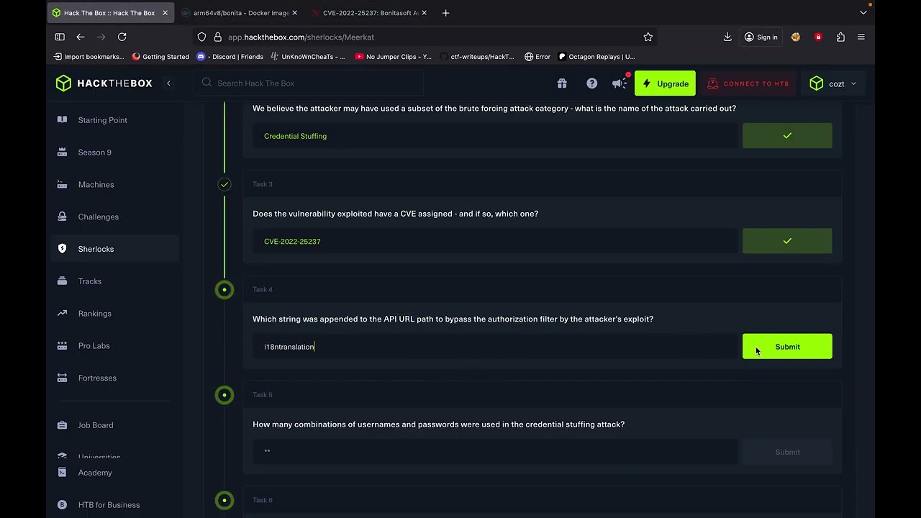The height and width of the screenshot is (518, 921).
Task: Bookmark this page with the star icon
Action: point(648,37)
